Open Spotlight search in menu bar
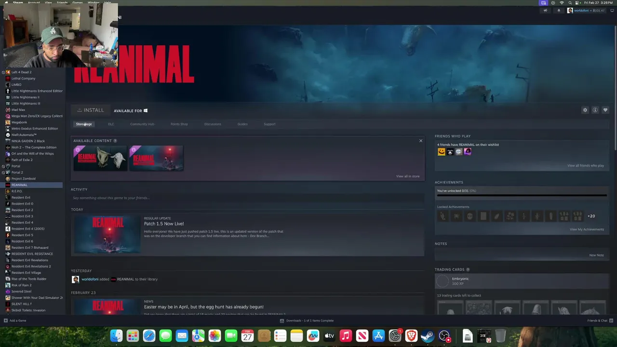 pos(570,3)
